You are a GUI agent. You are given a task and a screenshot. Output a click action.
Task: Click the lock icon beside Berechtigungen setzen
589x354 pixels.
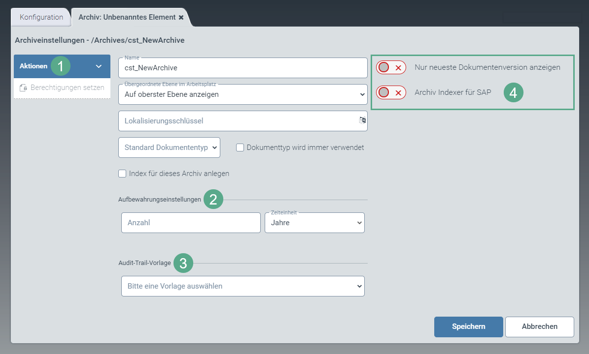click(23, 88)
